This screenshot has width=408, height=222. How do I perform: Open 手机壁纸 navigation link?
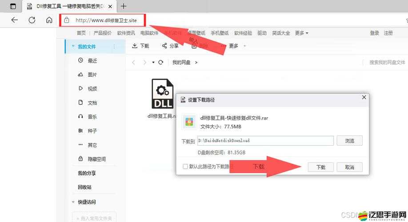coord(220,33)
